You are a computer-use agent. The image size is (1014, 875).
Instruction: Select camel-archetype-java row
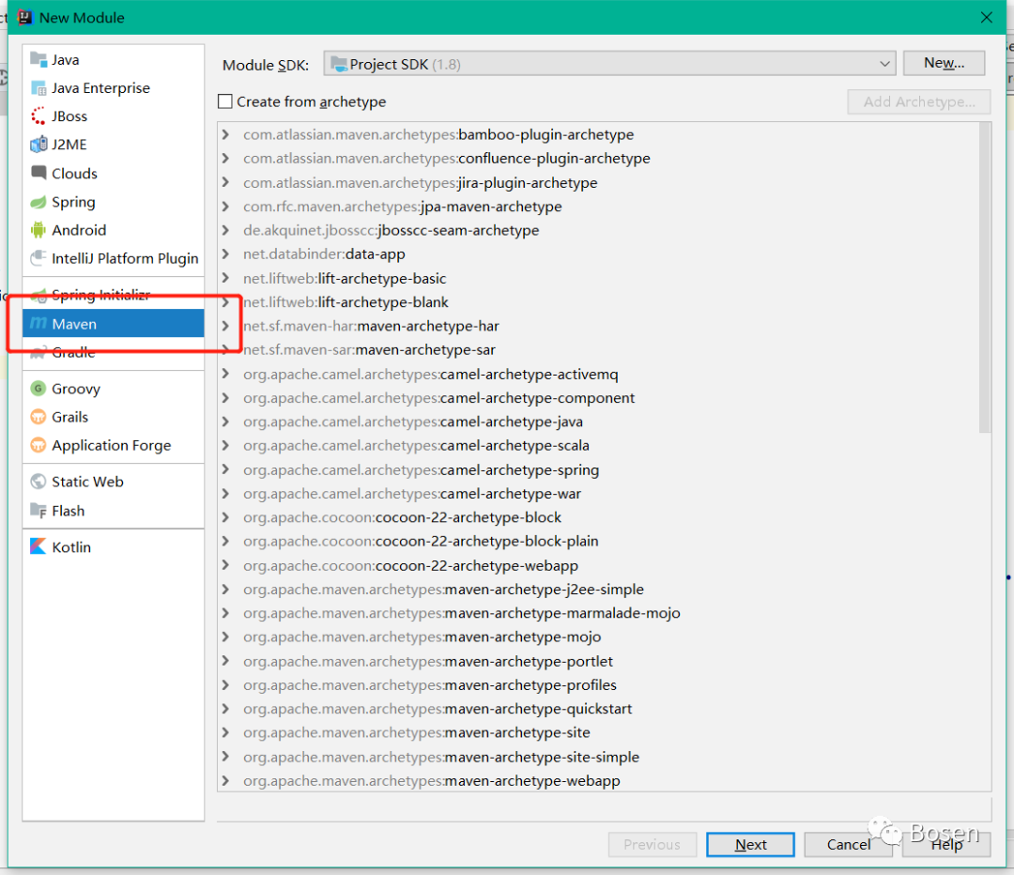point(598,422)
